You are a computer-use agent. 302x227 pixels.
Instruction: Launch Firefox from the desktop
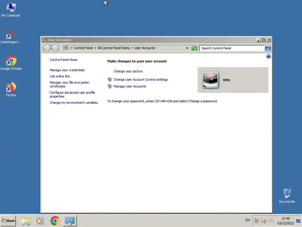pos(11,89)
